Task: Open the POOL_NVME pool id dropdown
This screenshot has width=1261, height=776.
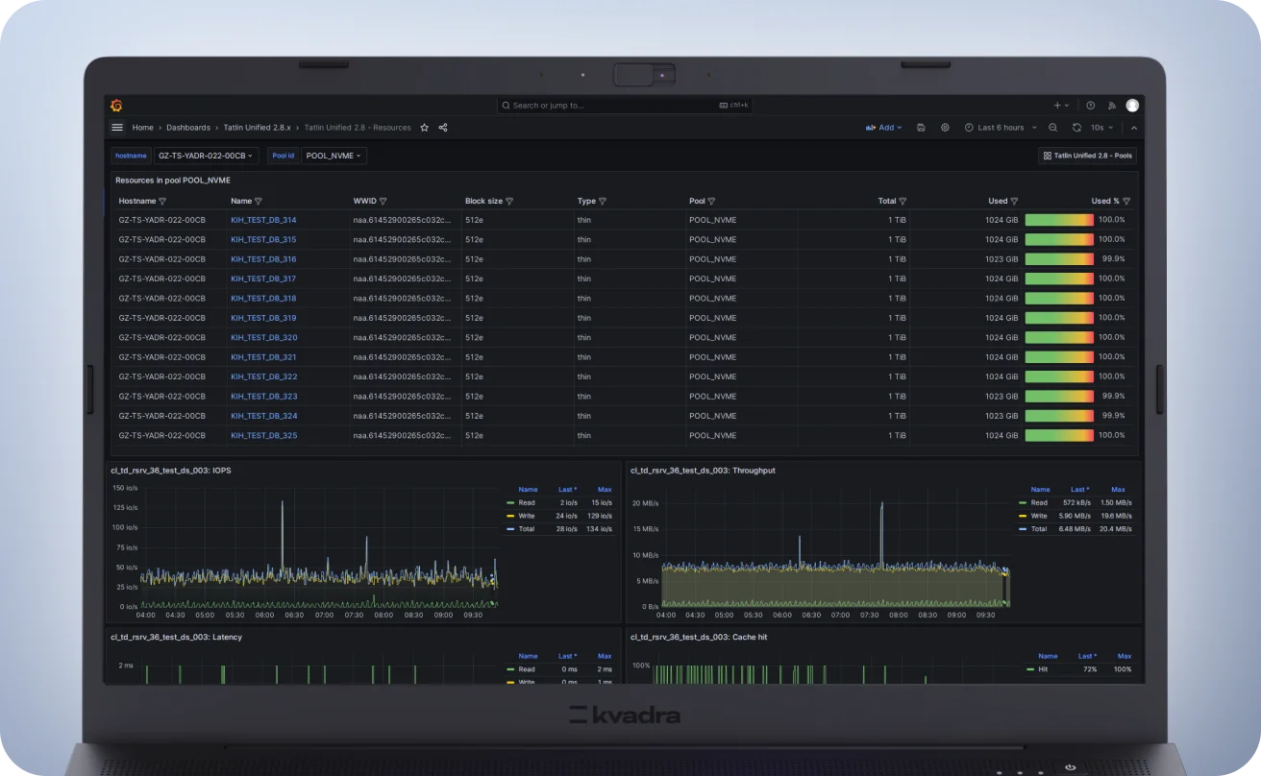Action: 334,156
